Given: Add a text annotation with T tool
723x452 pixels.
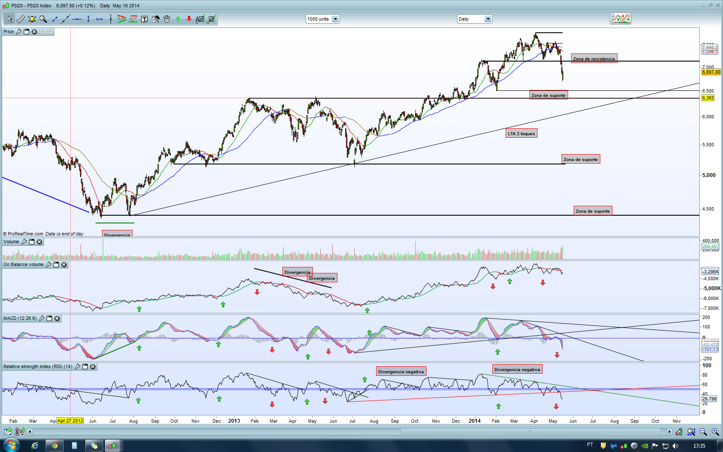Looking at the screenshot, I should click(x=144, y=19).
